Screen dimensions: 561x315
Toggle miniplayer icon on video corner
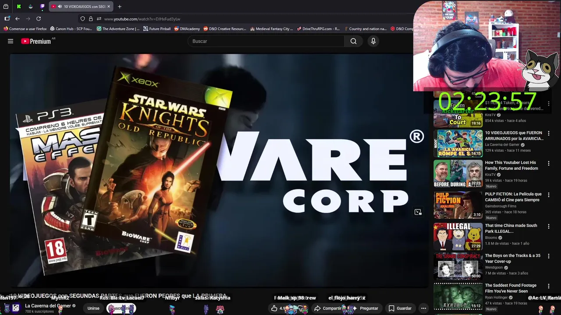point(418,212)
